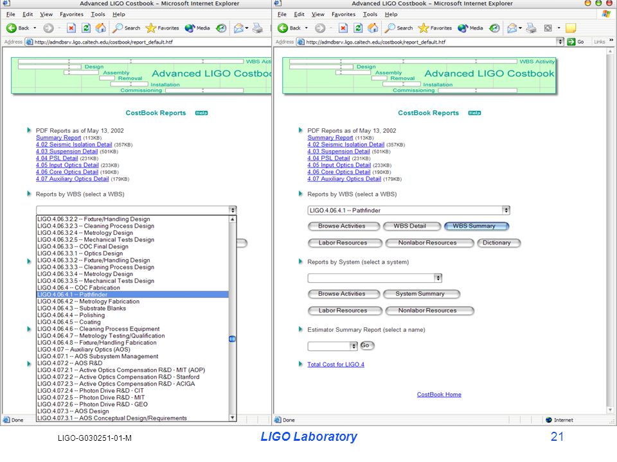Open Mail icon dropdown arrow in right window
This screenshot has width=617, height=462.
pyautogui.click(x=520, y=28)
